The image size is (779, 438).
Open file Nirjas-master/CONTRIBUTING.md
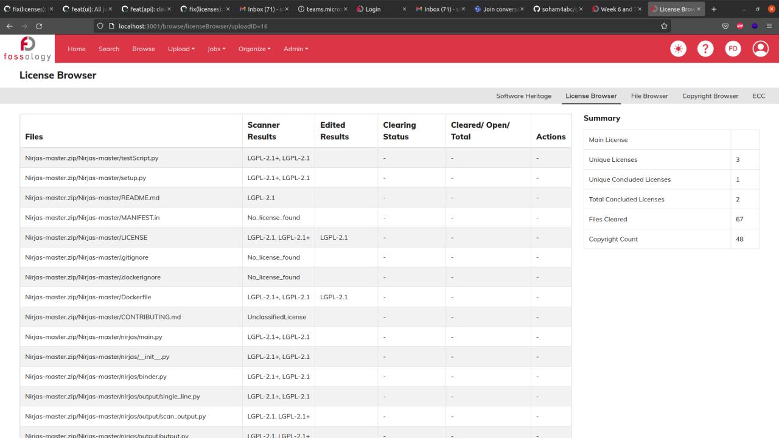pyautogui.click(x=103, y=317)
